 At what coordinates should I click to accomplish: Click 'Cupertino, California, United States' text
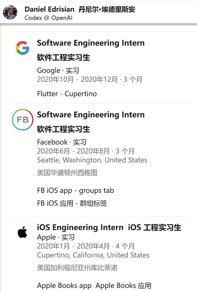click(93, 255)
